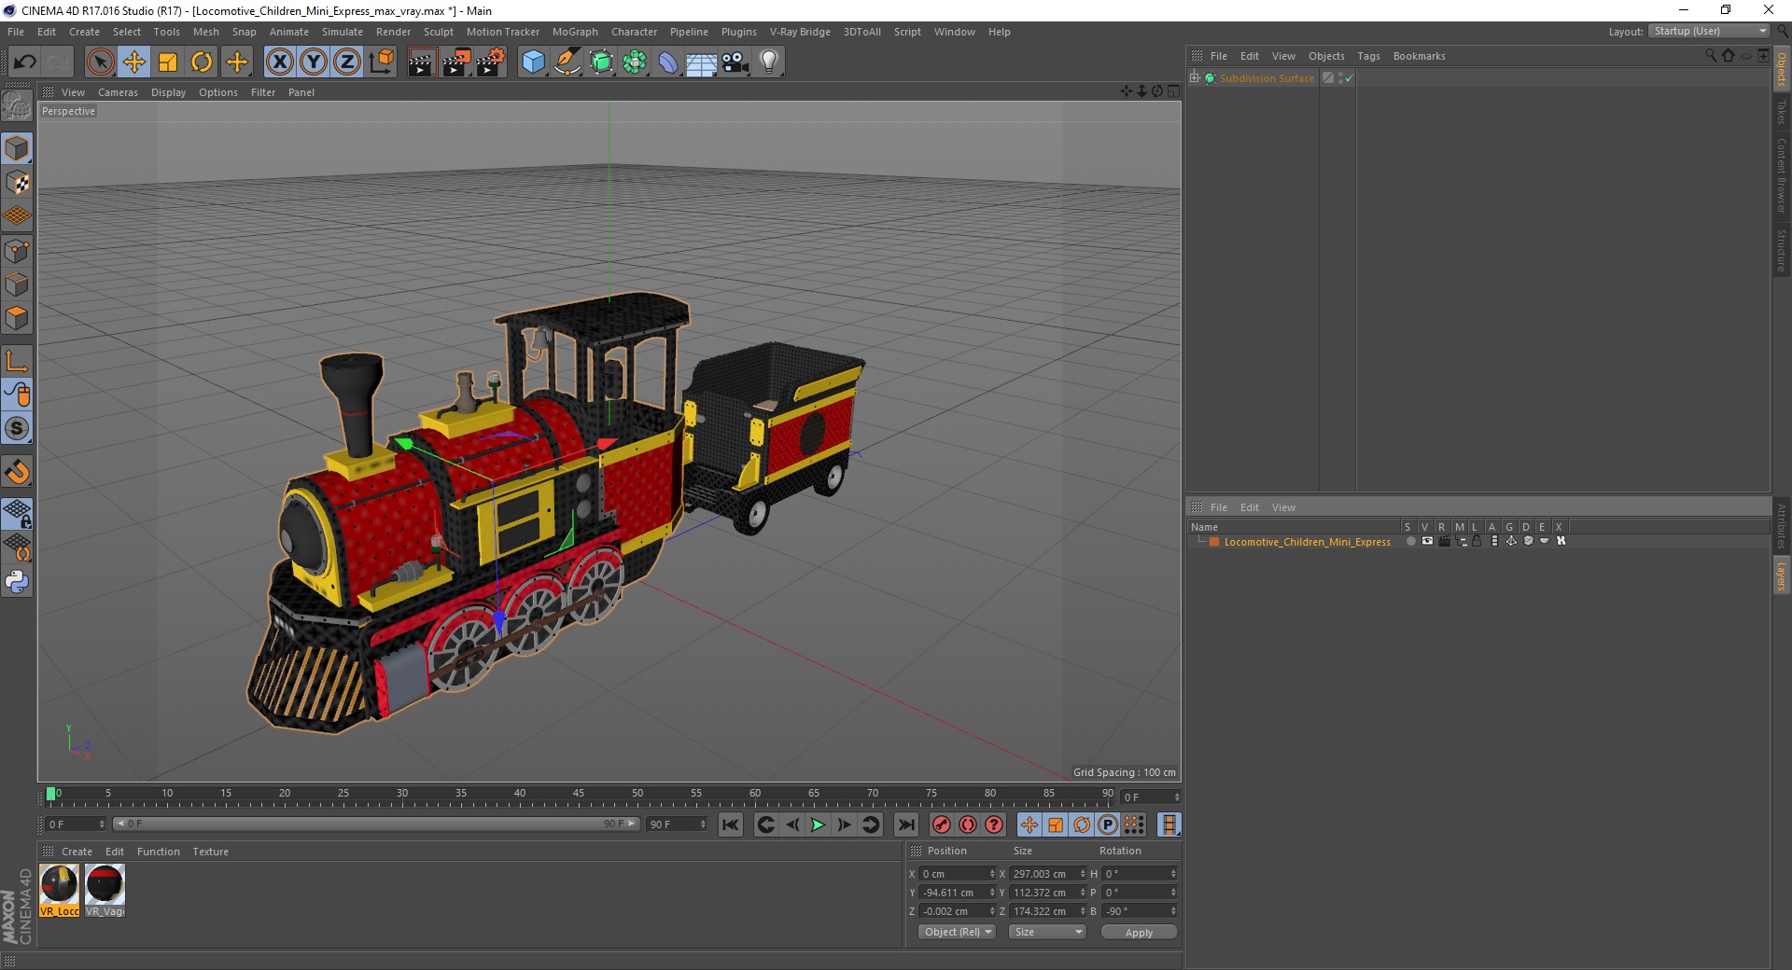Screen dimensions: 1792x970
Task: Open the spline pen tool
Action: 567,62
